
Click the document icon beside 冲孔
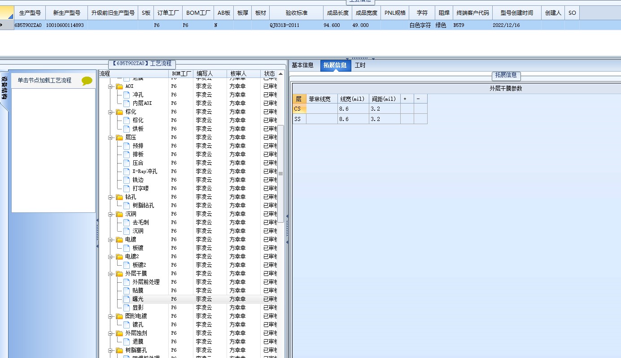[127, 95]
